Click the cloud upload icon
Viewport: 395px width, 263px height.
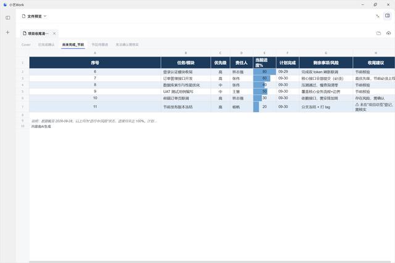coord(388,33)
